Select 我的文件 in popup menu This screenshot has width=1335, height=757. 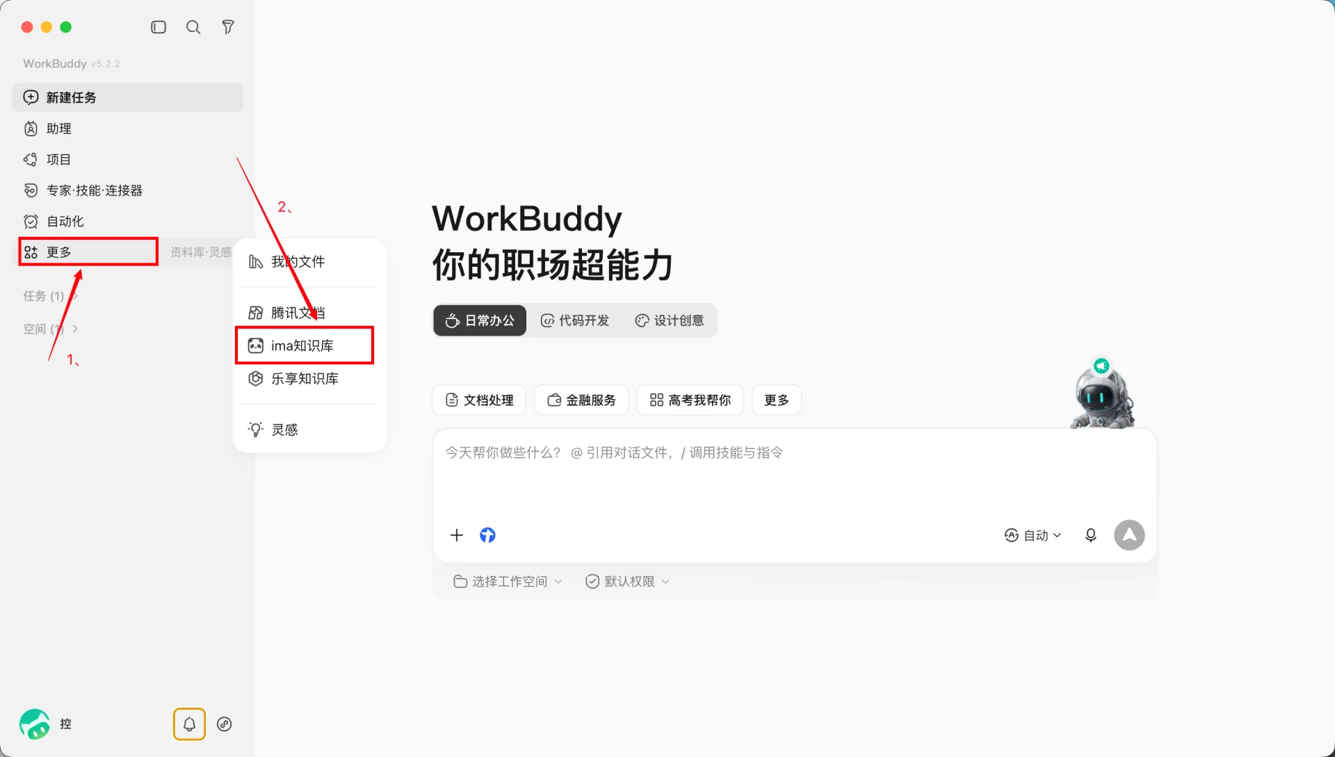pyautogui.click(x=309, y=261)
